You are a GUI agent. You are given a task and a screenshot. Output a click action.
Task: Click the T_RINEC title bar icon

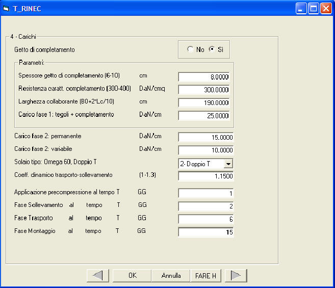7,8
